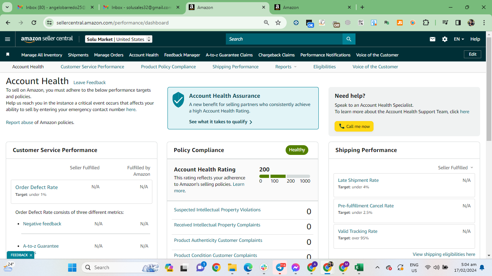
Task: Open Shipments in the navigation bar
Action: tap(78, 55)
